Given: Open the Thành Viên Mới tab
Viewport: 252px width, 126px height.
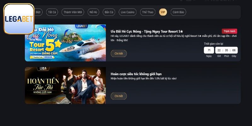Looking at the screenshot, I should click(73, 12).
